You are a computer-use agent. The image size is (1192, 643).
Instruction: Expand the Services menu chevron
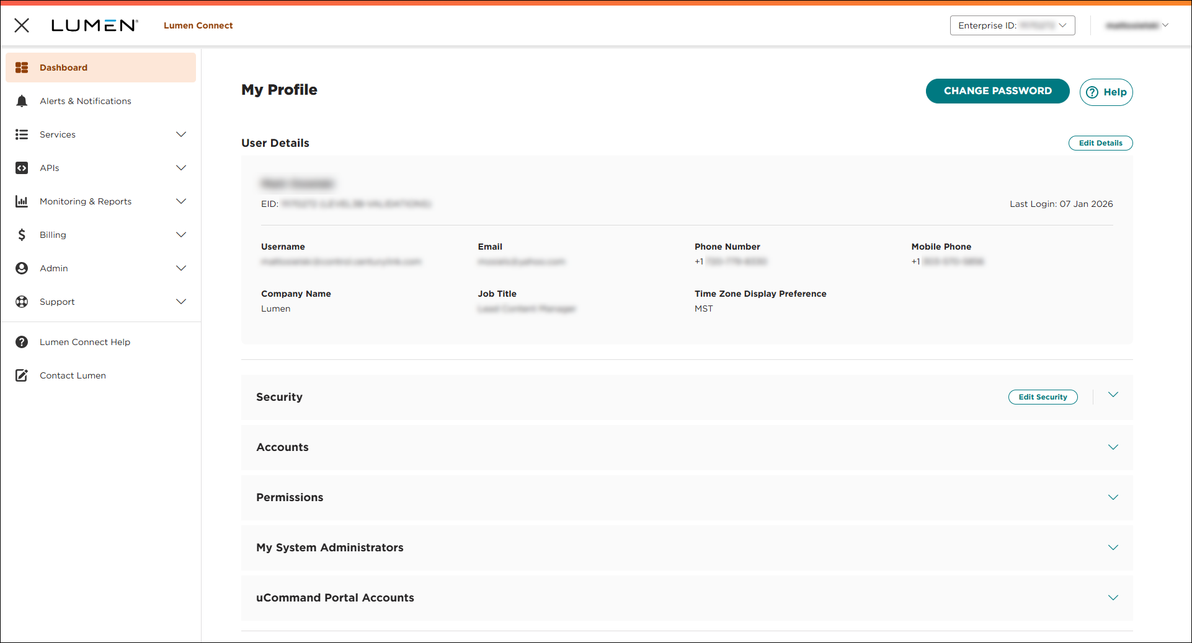click(x=181, y=134)
